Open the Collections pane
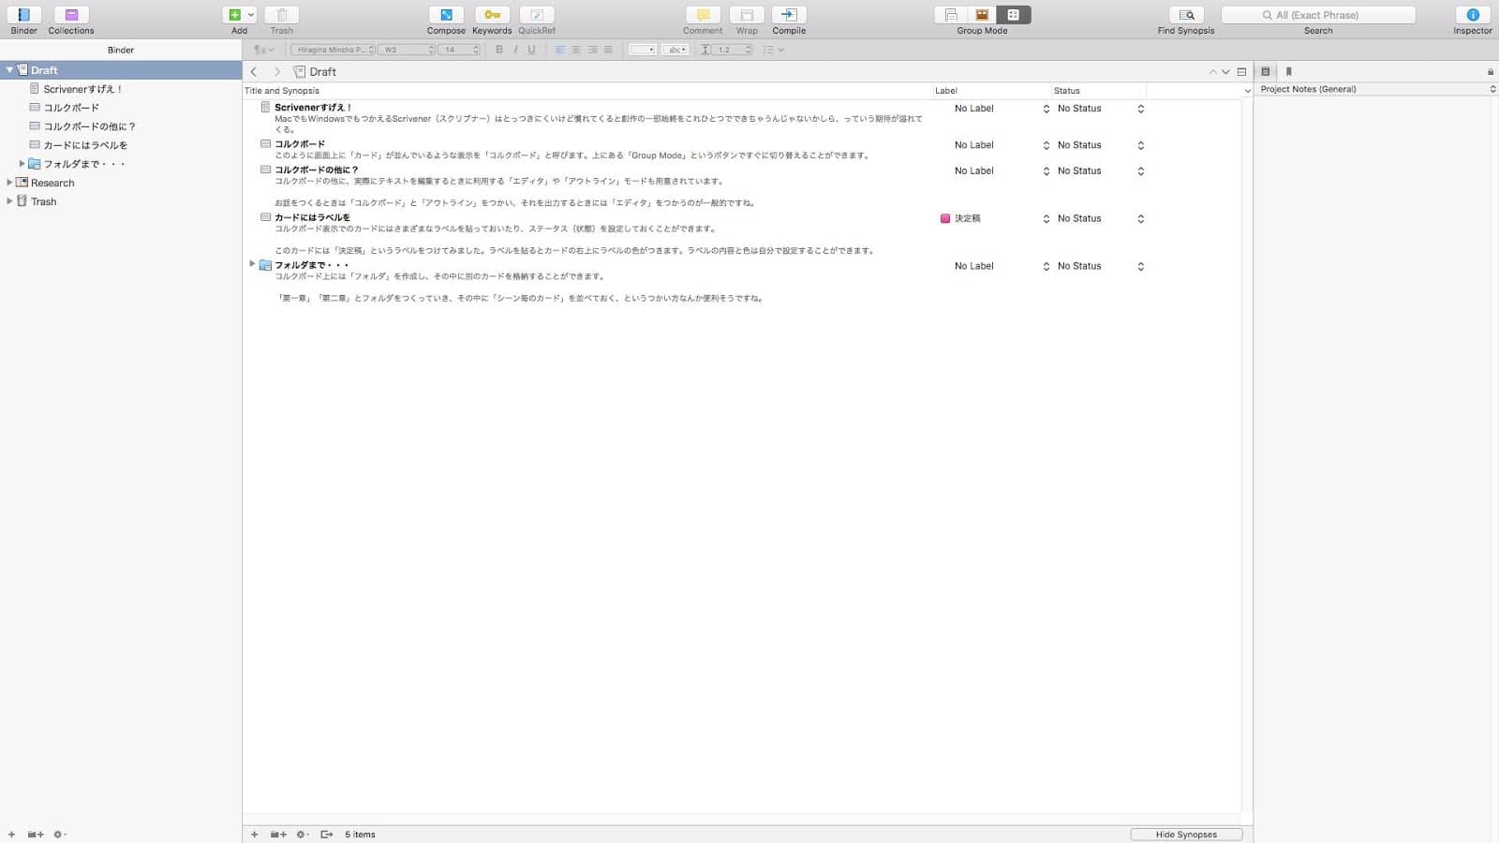 tap(70, 15)
